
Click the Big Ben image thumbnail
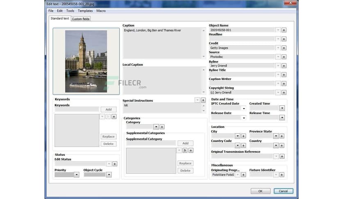click(86, 61)
